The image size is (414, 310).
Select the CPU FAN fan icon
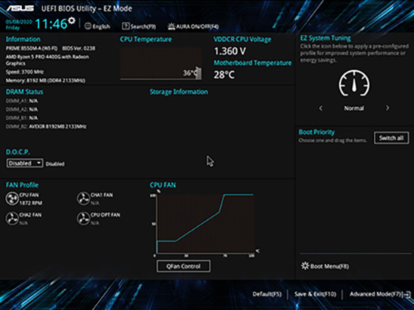pyautogui.click(x=12, y=199)
